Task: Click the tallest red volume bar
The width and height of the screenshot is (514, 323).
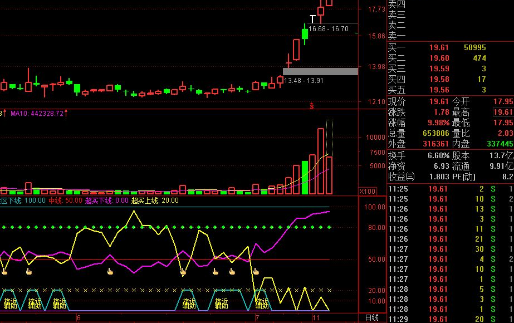Action: pyautogui.click(x=321, y=161)
